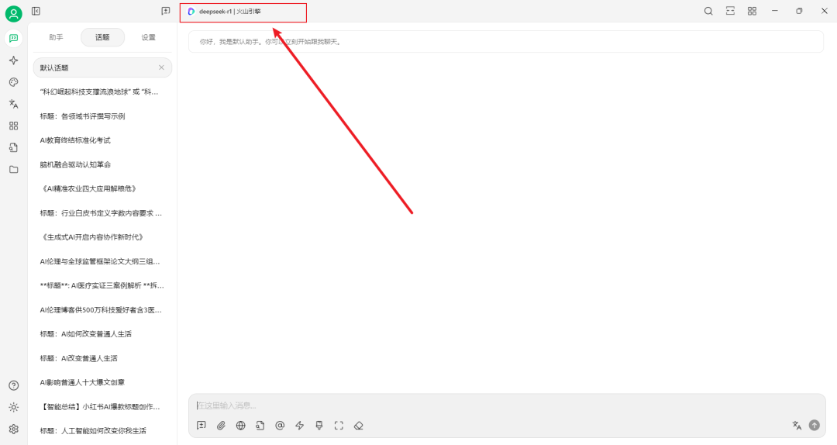Select the 默认话题 topic

click(102, 68)
